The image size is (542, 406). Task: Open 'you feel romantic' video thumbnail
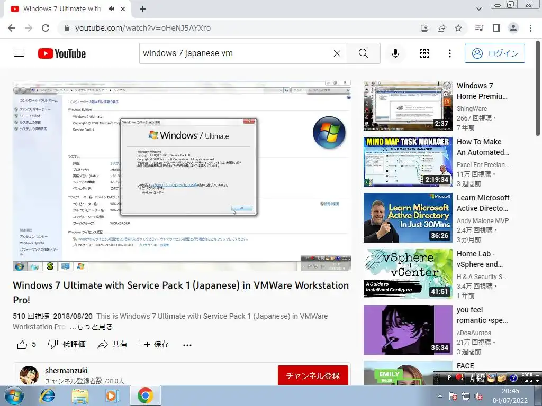[x=408, y=330]
